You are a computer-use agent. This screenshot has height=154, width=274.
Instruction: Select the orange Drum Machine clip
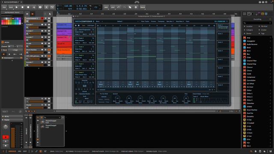[64, 51]
